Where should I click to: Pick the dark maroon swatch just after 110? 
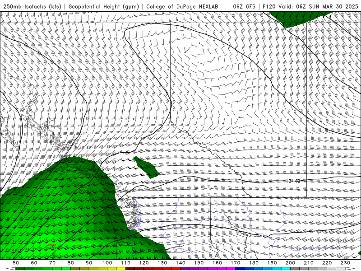[130, 269]
